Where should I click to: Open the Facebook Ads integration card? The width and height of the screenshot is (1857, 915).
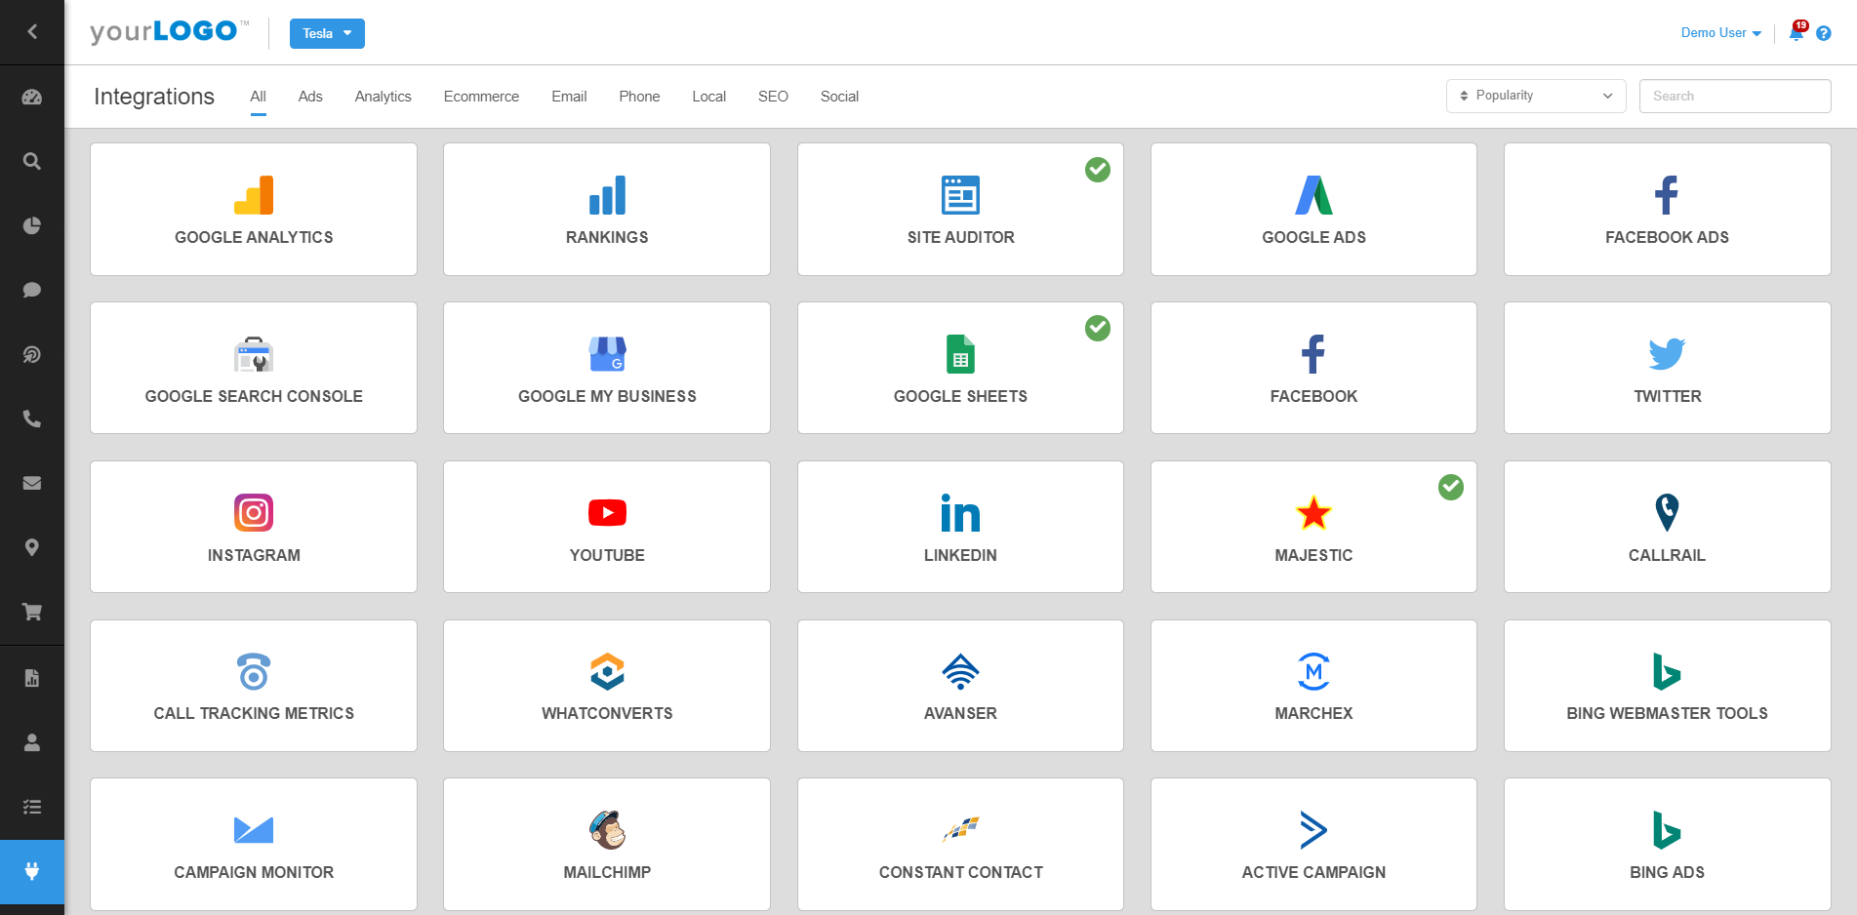[x=1667, y=210]
